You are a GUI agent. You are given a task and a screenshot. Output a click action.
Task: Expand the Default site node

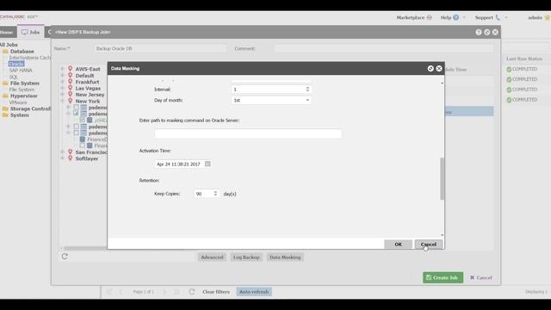(x=62, y=75)
